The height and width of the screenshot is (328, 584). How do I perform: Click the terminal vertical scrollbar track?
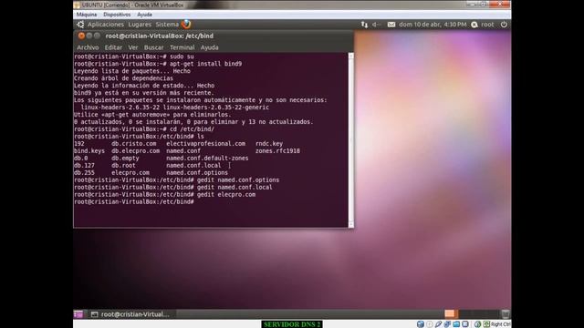point(350,139)
